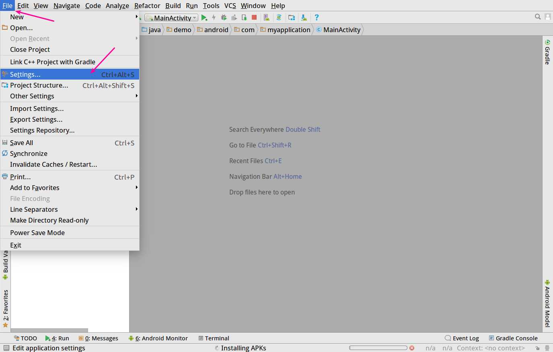Open the Favorites side panel

coord(6,309)
